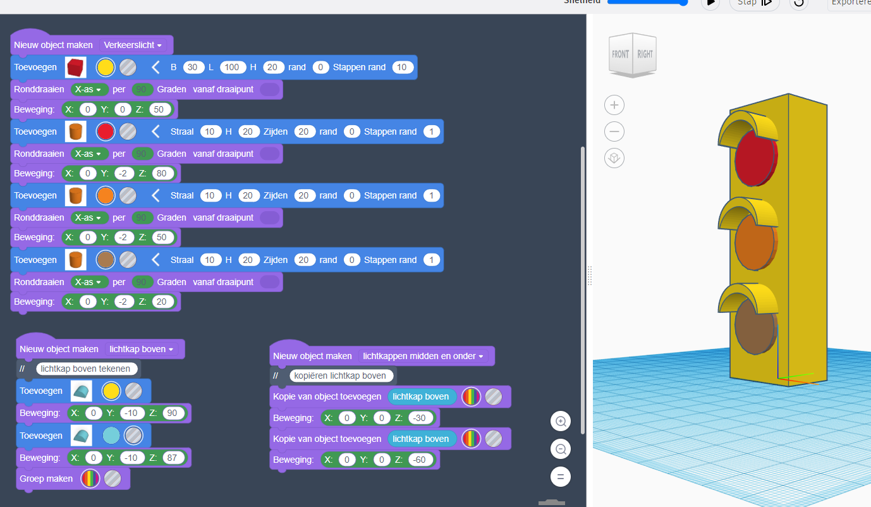Select the red box shape icon in the first Toevoegen block
Image resolution: width=871 pixels, height=507 pixels.
[x=75, y=67]
